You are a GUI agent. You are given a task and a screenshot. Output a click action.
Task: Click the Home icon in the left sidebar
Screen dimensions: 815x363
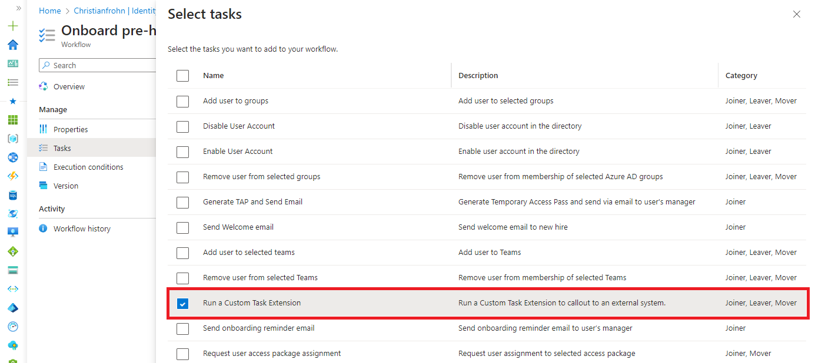[12, 45]
